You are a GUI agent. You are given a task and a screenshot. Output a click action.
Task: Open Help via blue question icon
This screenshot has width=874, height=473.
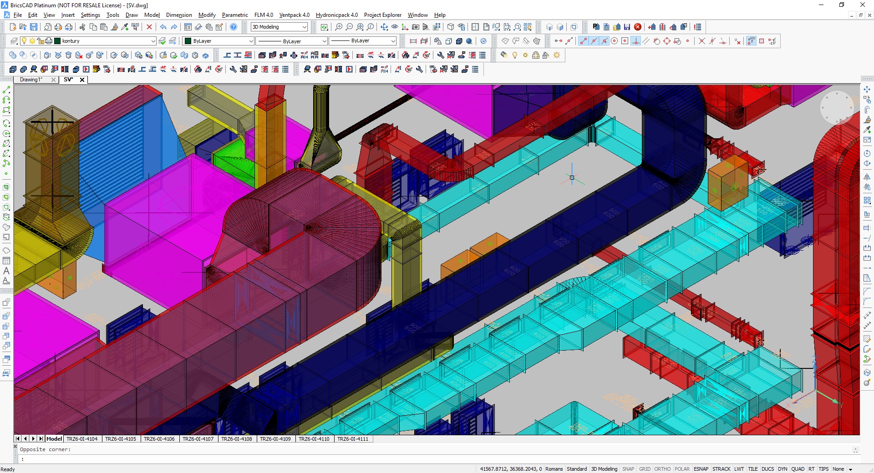(x=234, y=27)
